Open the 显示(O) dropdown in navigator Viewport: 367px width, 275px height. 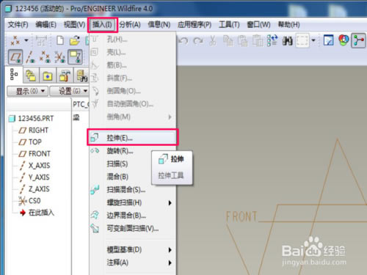click(x=27, y=91)
